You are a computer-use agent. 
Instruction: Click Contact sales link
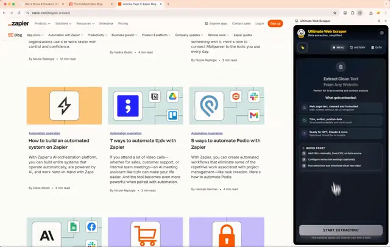241,23
